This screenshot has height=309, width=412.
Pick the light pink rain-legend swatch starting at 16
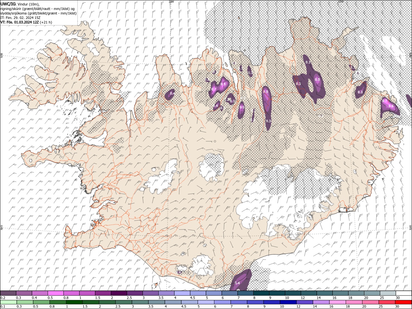pyautogui.click(x=337, y=302)
